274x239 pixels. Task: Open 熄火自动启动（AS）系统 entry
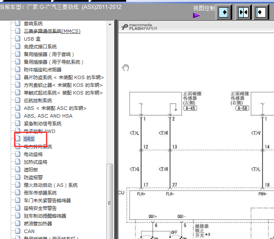coord(51,185)
